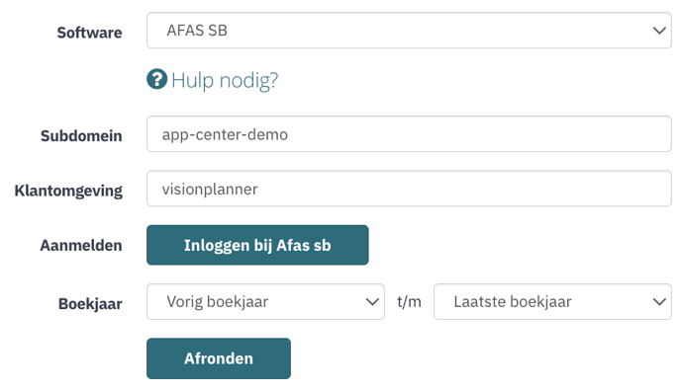The image size is (681, 392).
Task: Click the 'Subdomein' field label
Action: coord(81,136)
